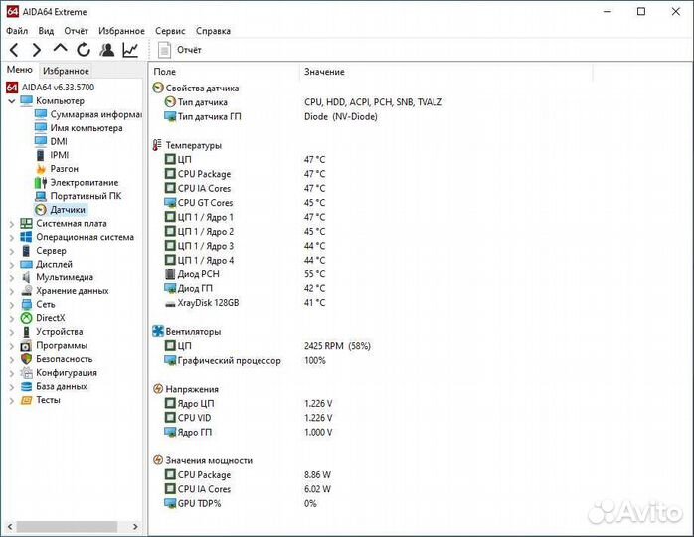Open the Справка menu
694x537 pixels.
(x=213, y=31)
